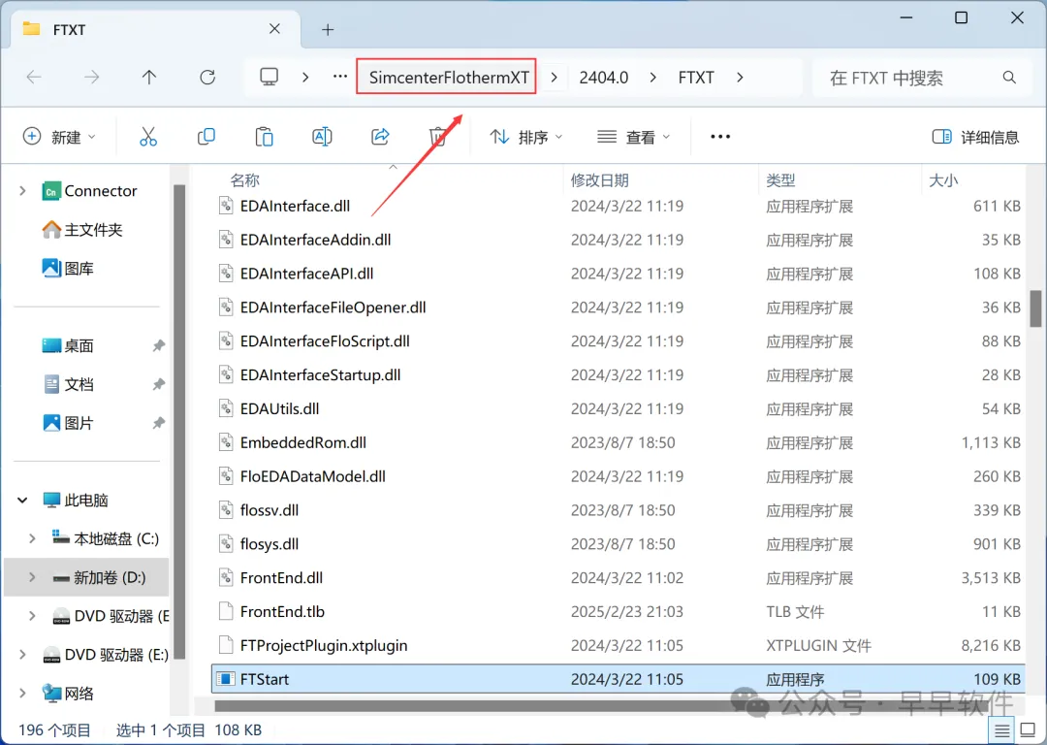Open a new tab with plus button

coord(328,29)
